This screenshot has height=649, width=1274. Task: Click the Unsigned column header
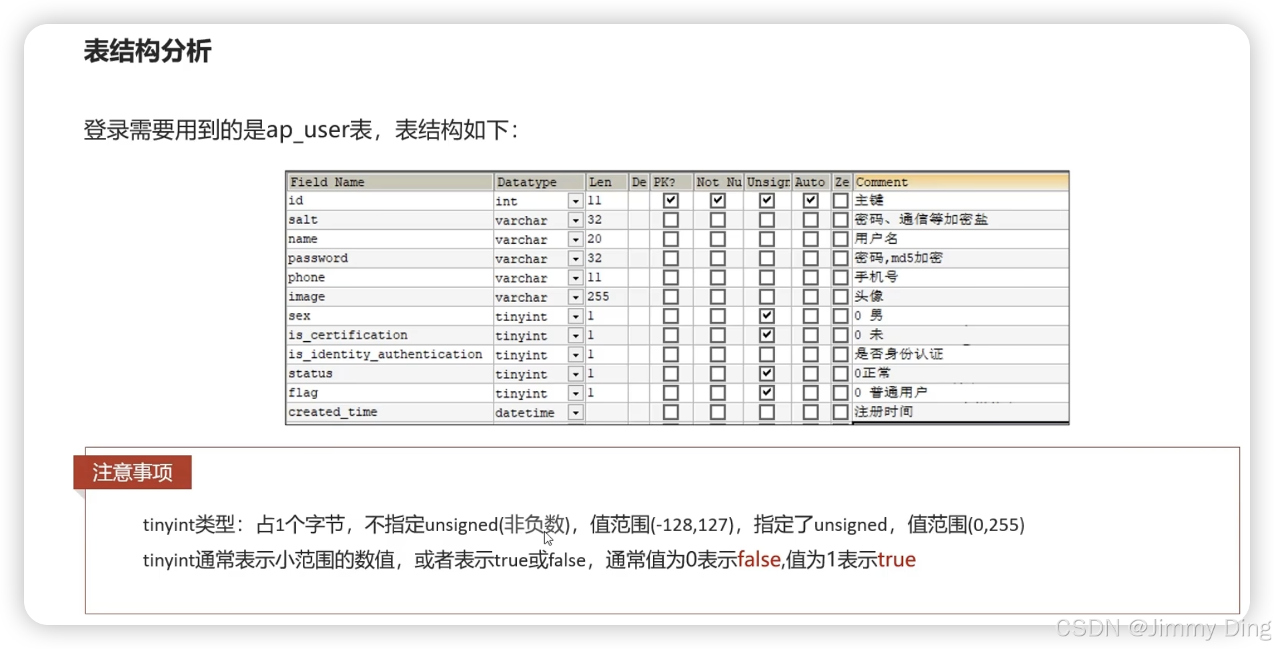click(x=768, y=182)
